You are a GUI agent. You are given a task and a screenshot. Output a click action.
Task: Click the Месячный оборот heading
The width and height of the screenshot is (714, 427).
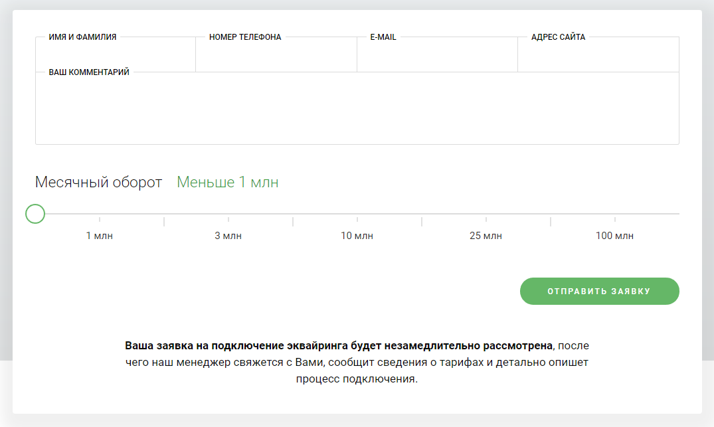click(98, 183)
